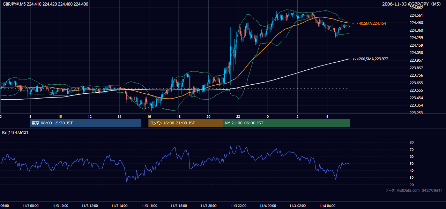This screenshot has width=446, height=209.
Task: Click the HistData.com data source credit
Action: coord(414,190)
